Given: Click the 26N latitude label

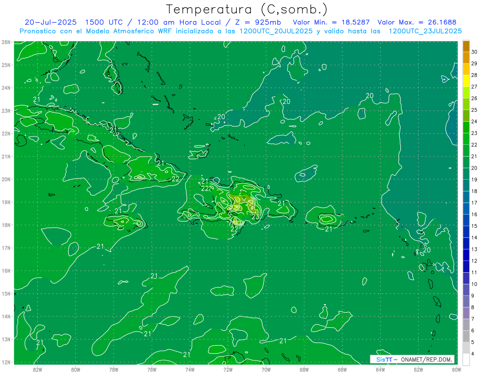Looking at the screenshot, I should coord(6,42).
